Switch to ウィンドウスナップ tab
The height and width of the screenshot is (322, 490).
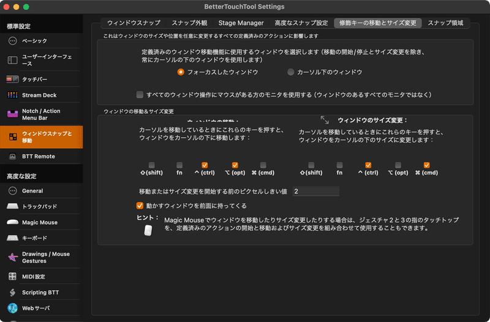(134, 23)
